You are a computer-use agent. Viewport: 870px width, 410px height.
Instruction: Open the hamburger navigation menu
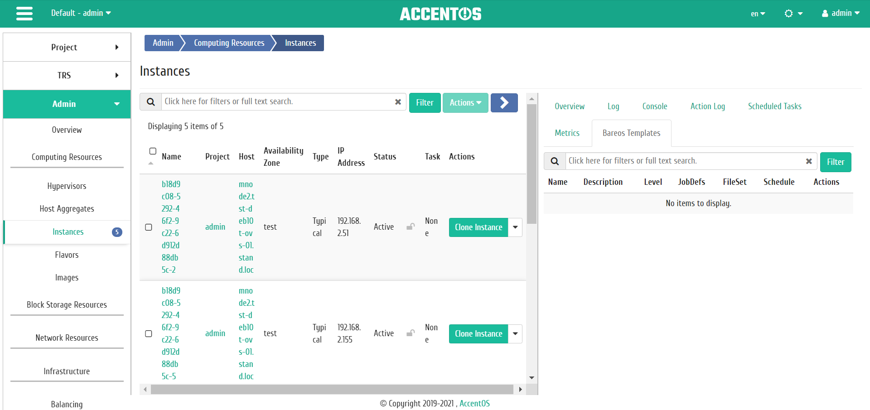[24, 14]
